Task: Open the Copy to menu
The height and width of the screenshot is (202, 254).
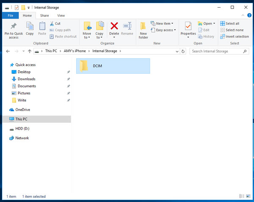Action: tap(99, 30)
